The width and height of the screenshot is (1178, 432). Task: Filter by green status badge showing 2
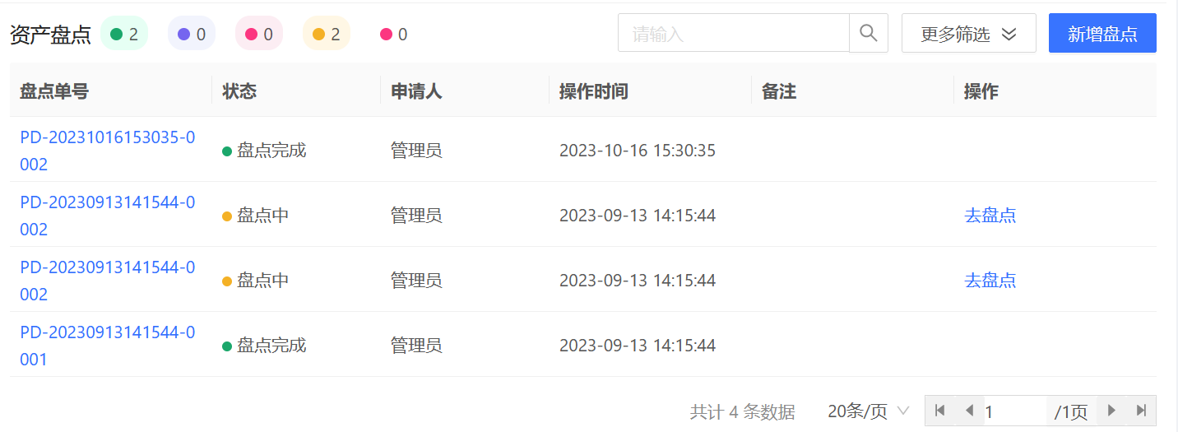[x=124, y=34]
